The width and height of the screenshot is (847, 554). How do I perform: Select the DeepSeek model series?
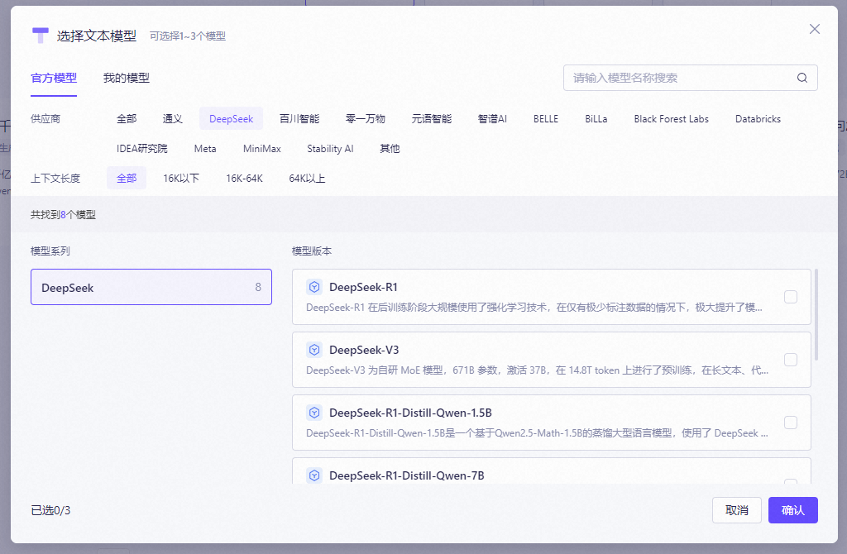tap(151, 287)
